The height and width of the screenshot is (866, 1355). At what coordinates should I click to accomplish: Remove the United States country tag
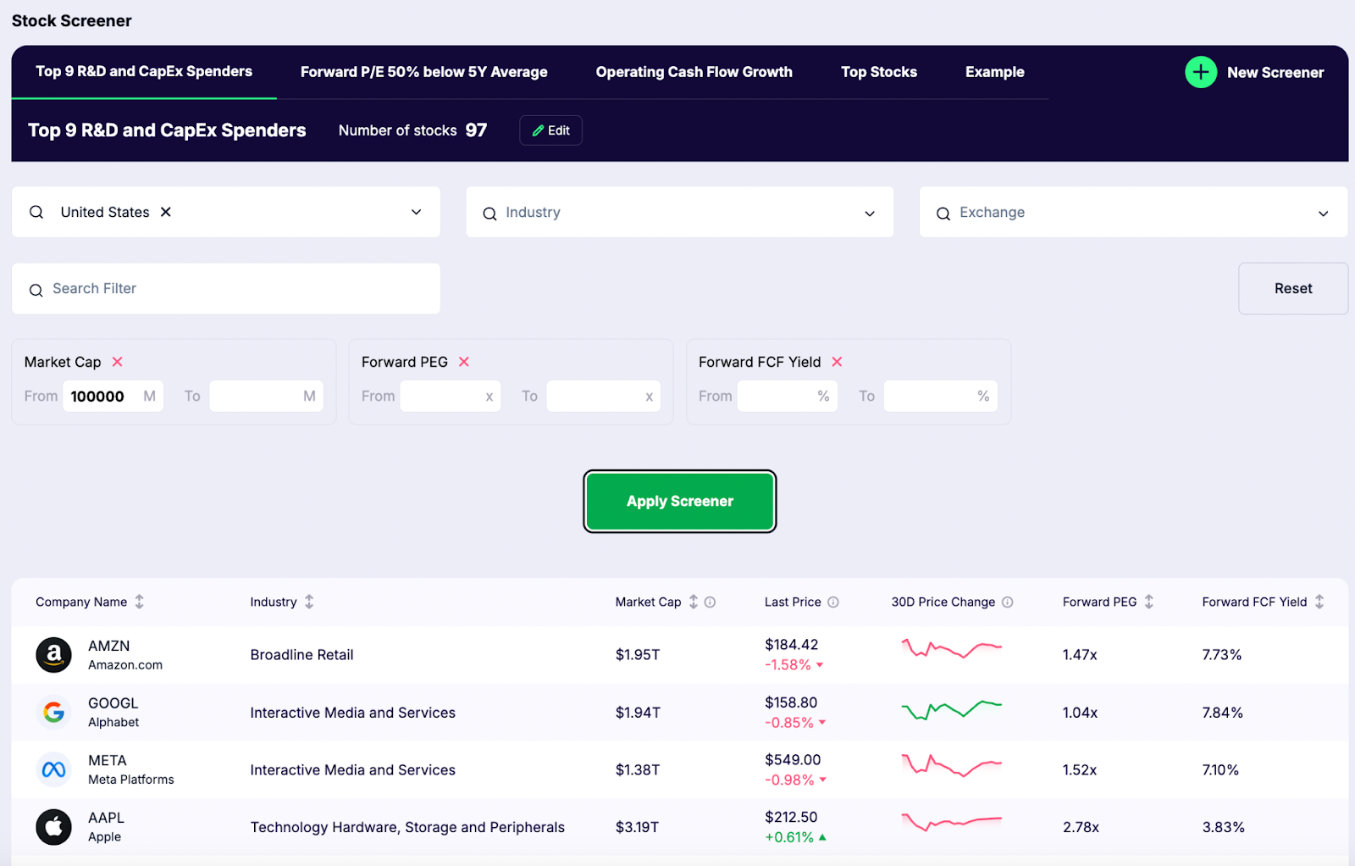[x=166, y=212]
